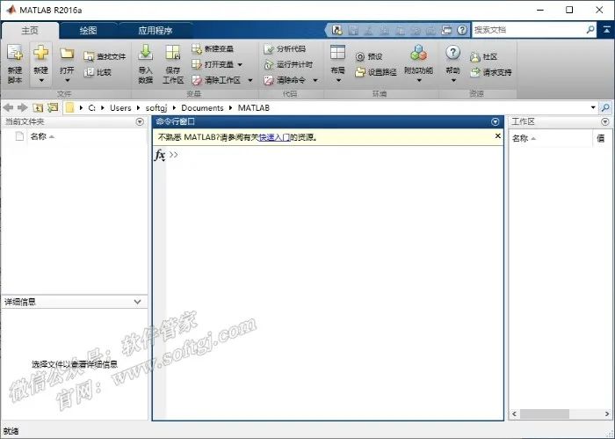
Task: Click Save Workspace (保存工作区) icon
Action: (x=173, y=53)
